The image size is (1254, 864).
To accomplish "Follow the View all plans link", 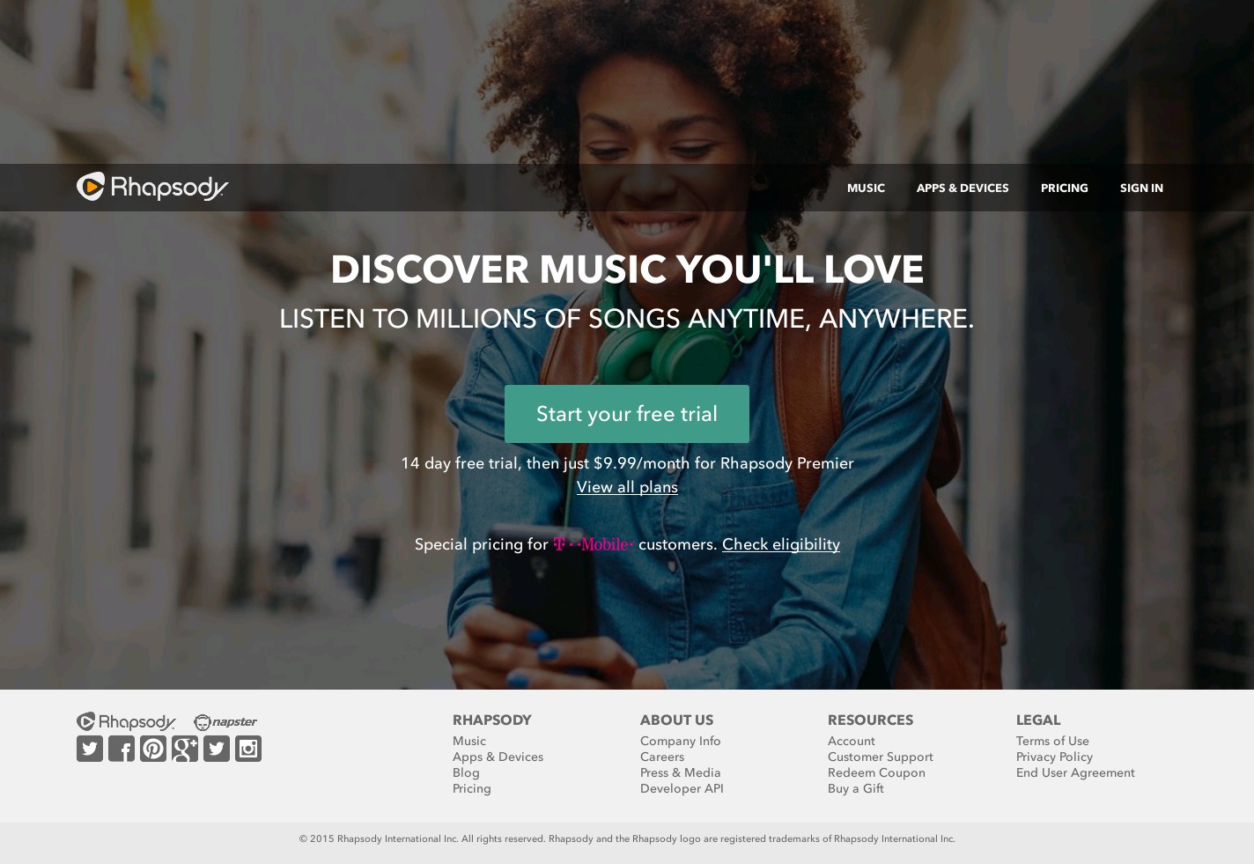I will pos(627,487).
